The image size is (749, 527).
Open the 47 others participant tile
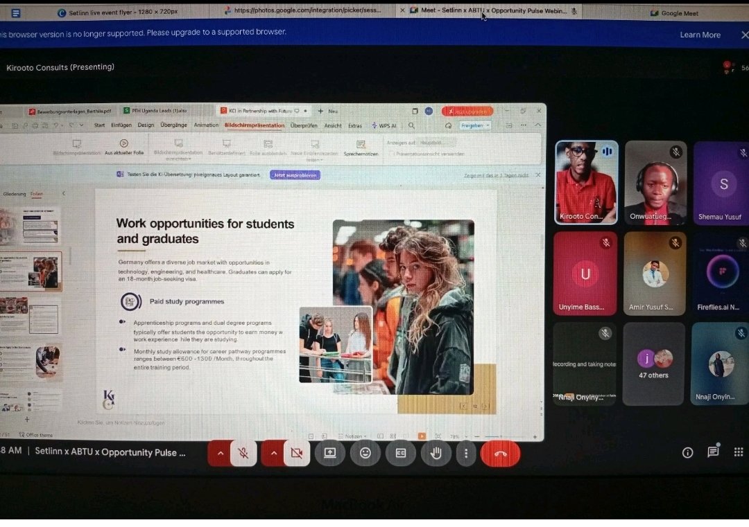(x=654, y=364)
